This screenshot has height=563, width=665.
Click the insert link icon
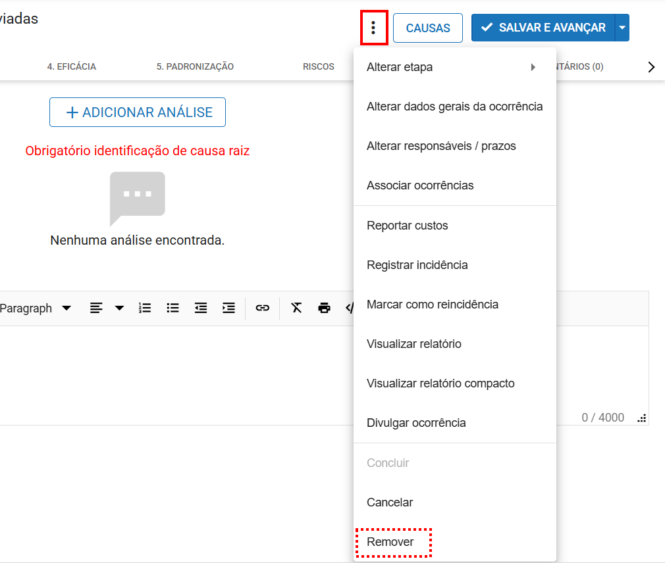tap(263, 308)
